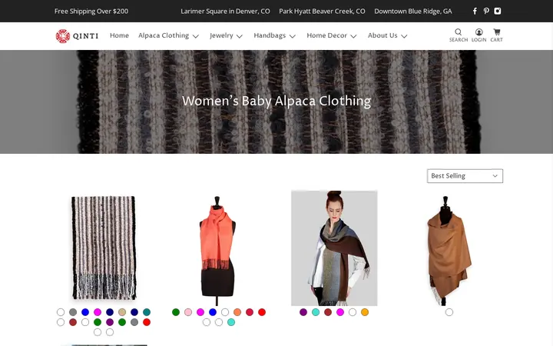Pick turquoise swatch under coral scarf
The image size is (553, 346).
click(x=231, y=322)
